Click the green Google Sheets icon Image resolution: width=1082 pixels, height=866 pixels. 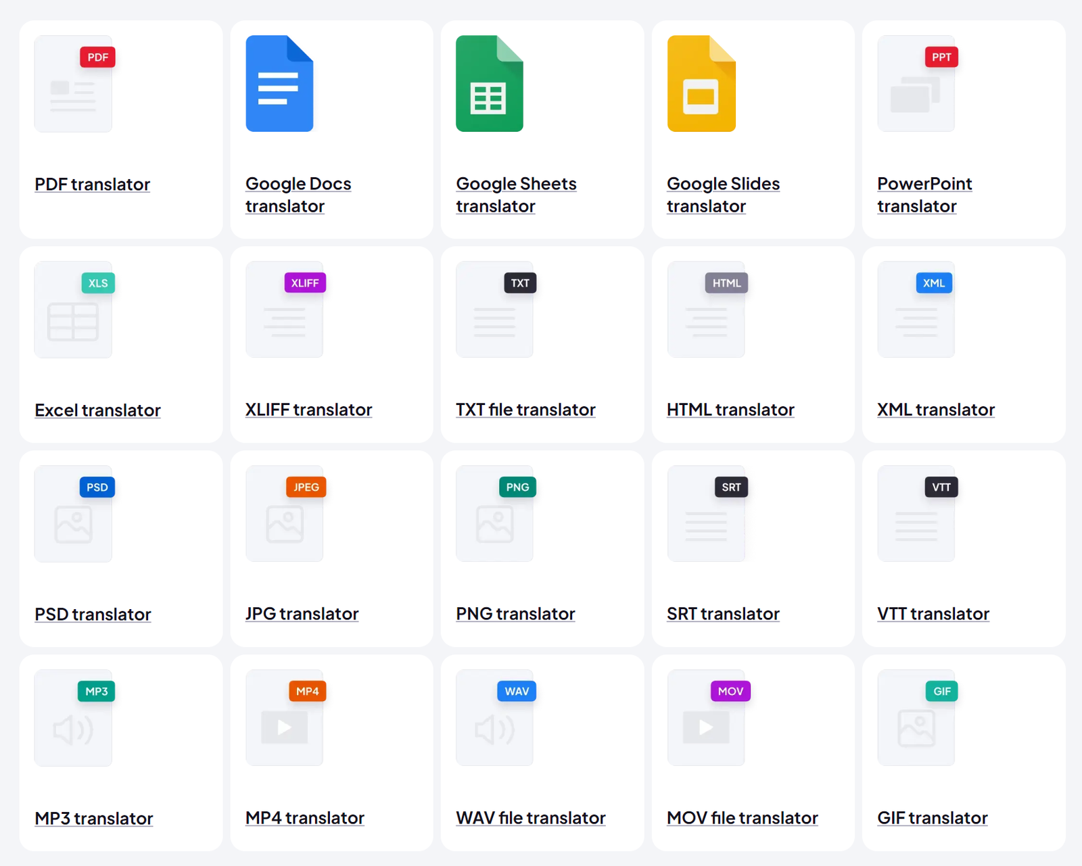coord(490,83)
